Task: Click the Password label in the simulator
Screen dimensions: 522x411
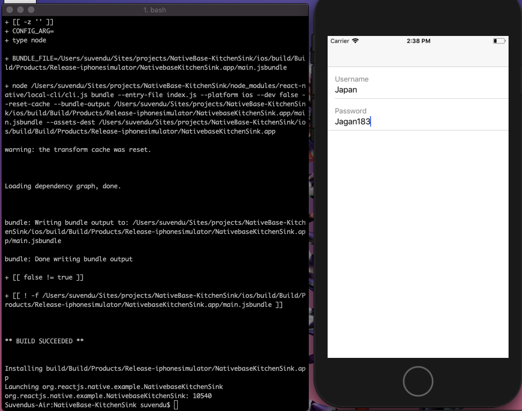Action: click(351, 111)
